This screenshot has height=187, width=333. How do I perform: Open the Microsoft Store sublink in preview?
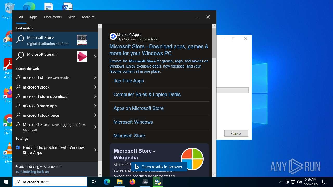[x=129, y=136]
